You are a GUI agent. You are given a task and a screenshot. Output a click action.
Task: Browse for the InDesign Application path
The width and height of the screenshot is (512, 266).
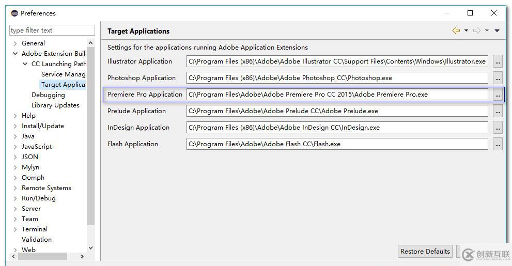coord(498,128)
